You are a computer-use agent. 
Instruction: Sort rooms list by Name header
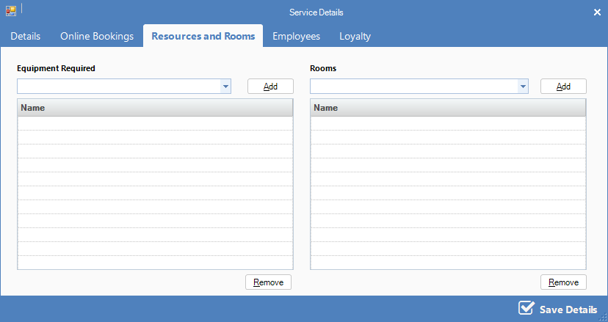448,108
